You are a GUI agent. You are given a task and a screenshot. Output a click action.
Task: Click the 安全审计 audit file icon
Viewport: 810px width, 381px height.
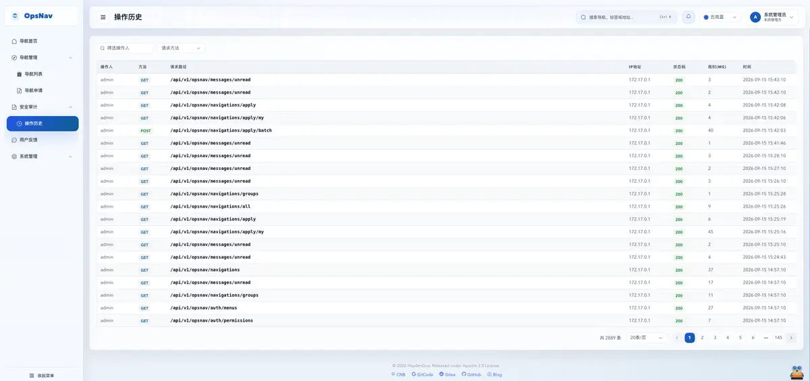pos(14,107)
